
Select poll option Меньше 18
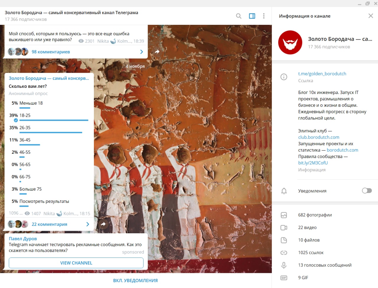coord(49,104)
